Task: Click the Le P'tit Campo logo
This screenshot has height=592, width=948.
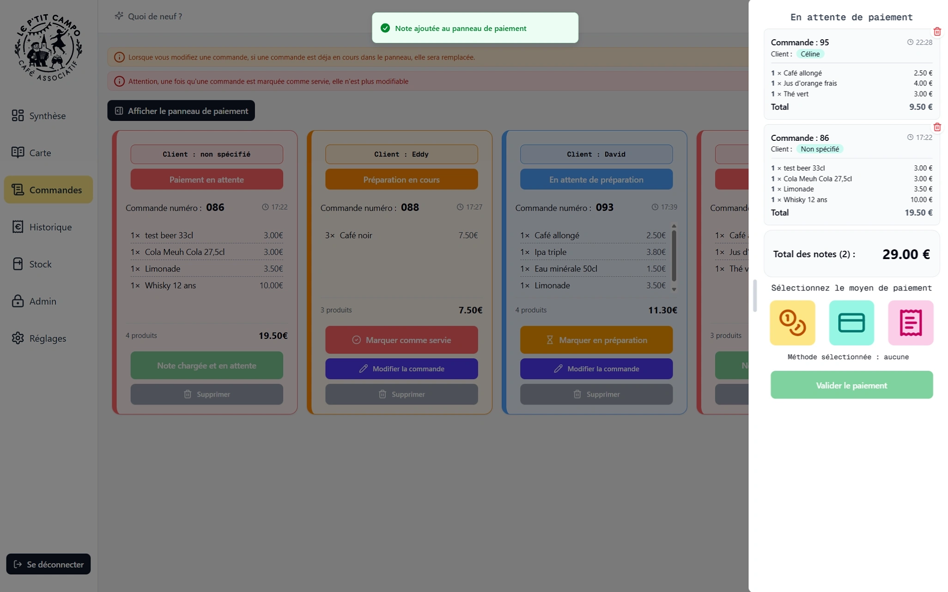Action: pos(48,48)
